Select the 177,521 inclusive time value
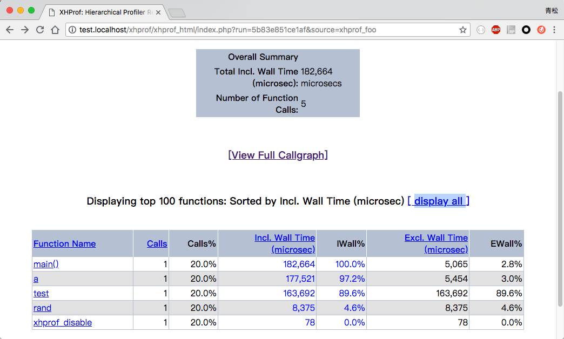Screen dimensions: 564x339 [x=300, y=279]
